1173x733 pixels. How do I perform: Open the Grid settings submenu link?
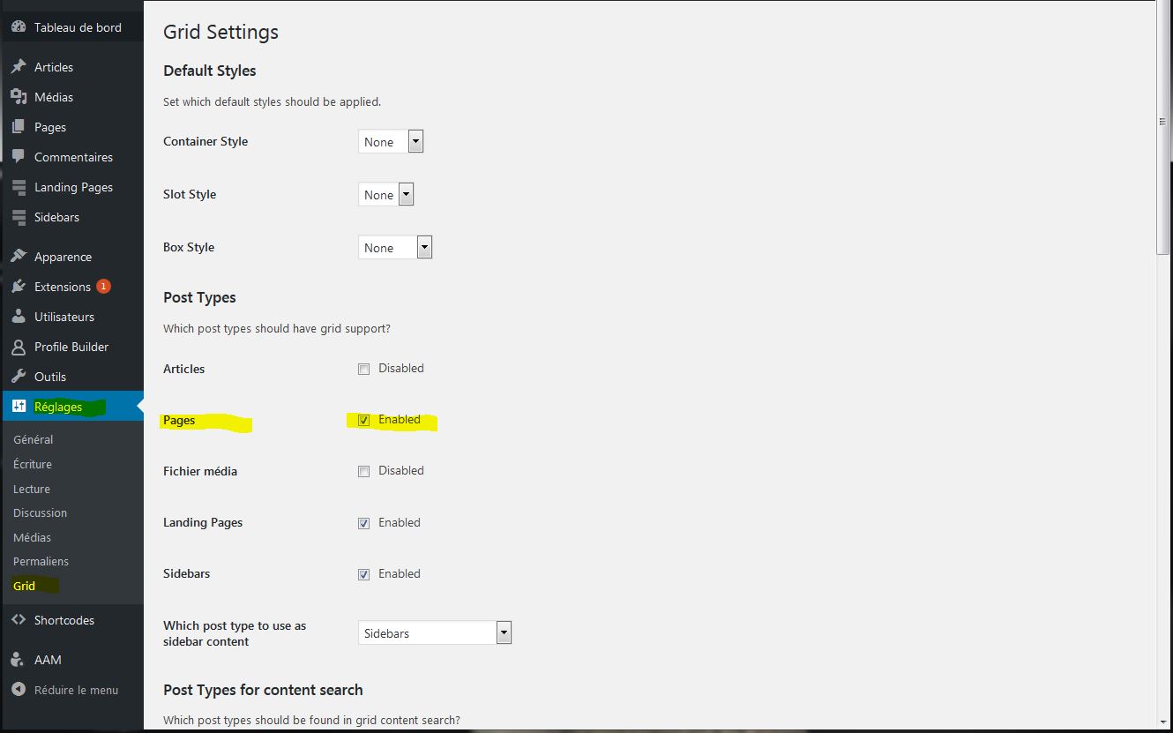tap(25, 586)
